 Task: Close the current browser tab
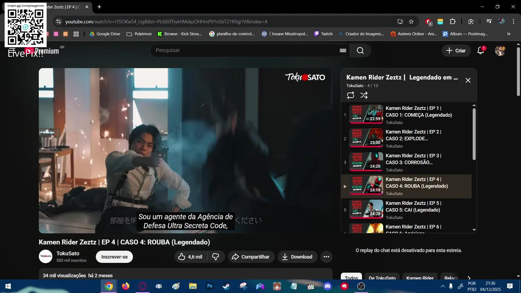[x=87, y=7]
